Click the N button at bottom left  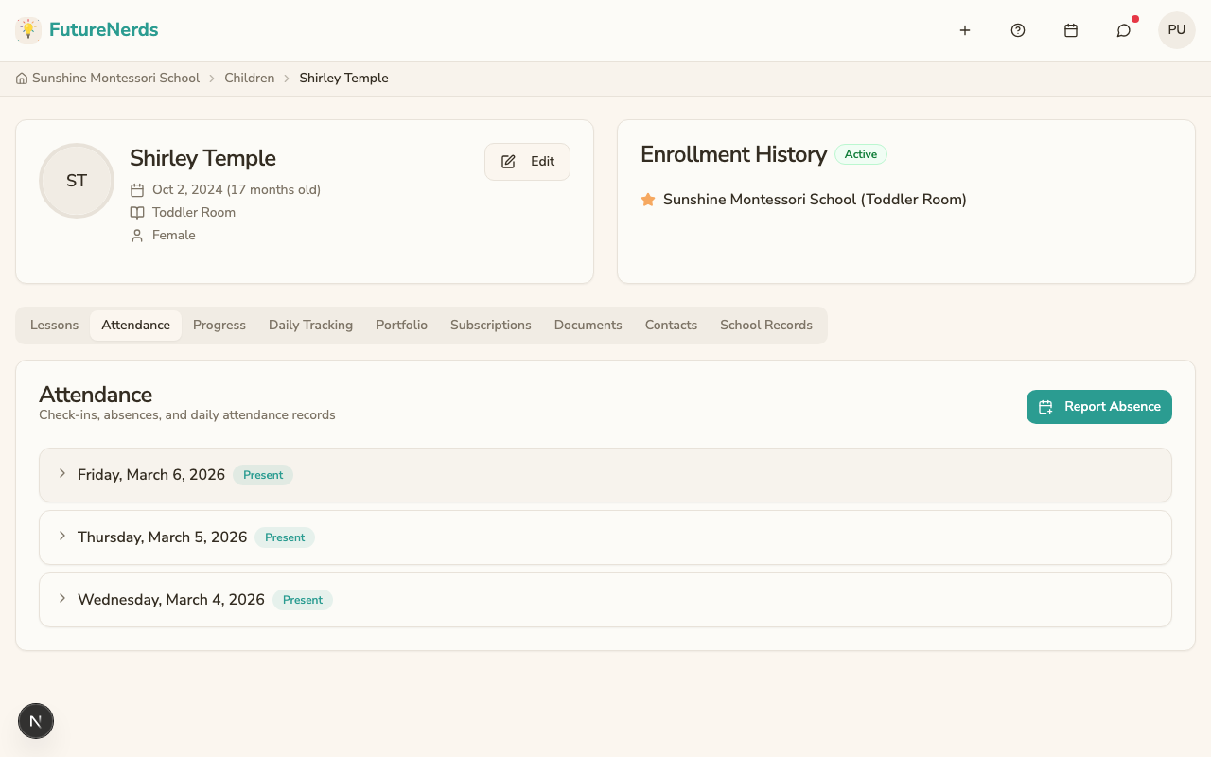pyautogui.click(x=36, y=721)
